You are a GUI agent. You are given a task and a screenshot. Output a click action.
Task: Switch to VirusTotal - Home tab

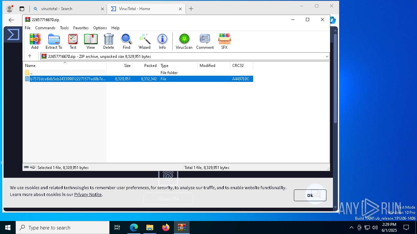coord(146,9)
